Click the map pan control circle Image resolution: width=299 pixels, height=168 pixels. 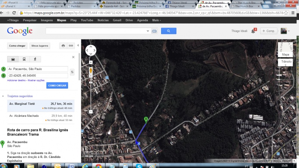click(x=91, y=50)
